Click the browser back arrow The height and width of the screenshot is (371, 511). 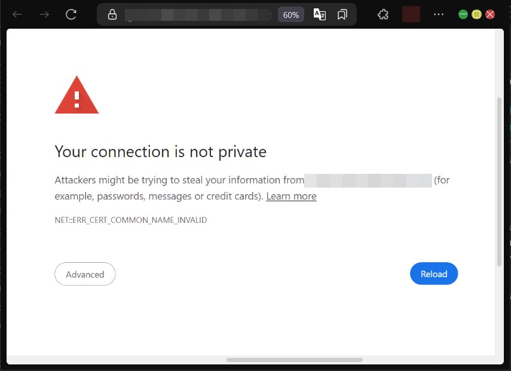[17, 14]
